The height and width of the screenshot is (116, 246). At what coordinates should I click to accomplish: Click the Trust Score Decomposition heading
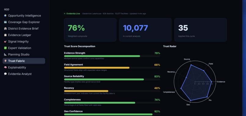[80, 46]
